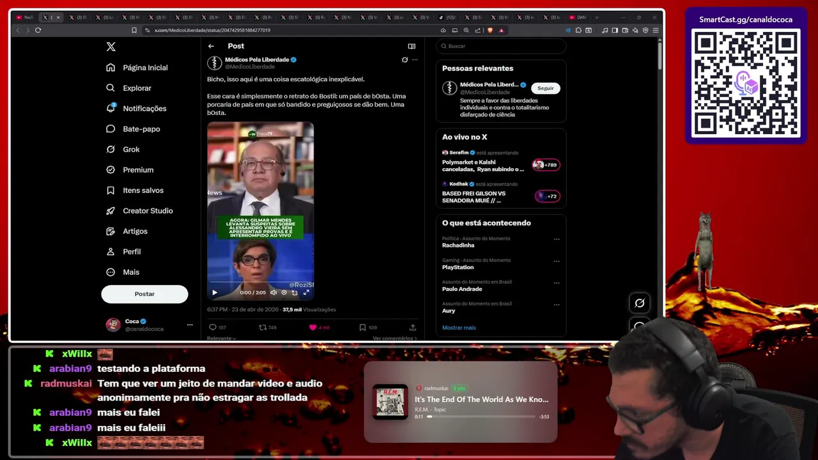Click the share icon on the post

[x=413, y=327]
